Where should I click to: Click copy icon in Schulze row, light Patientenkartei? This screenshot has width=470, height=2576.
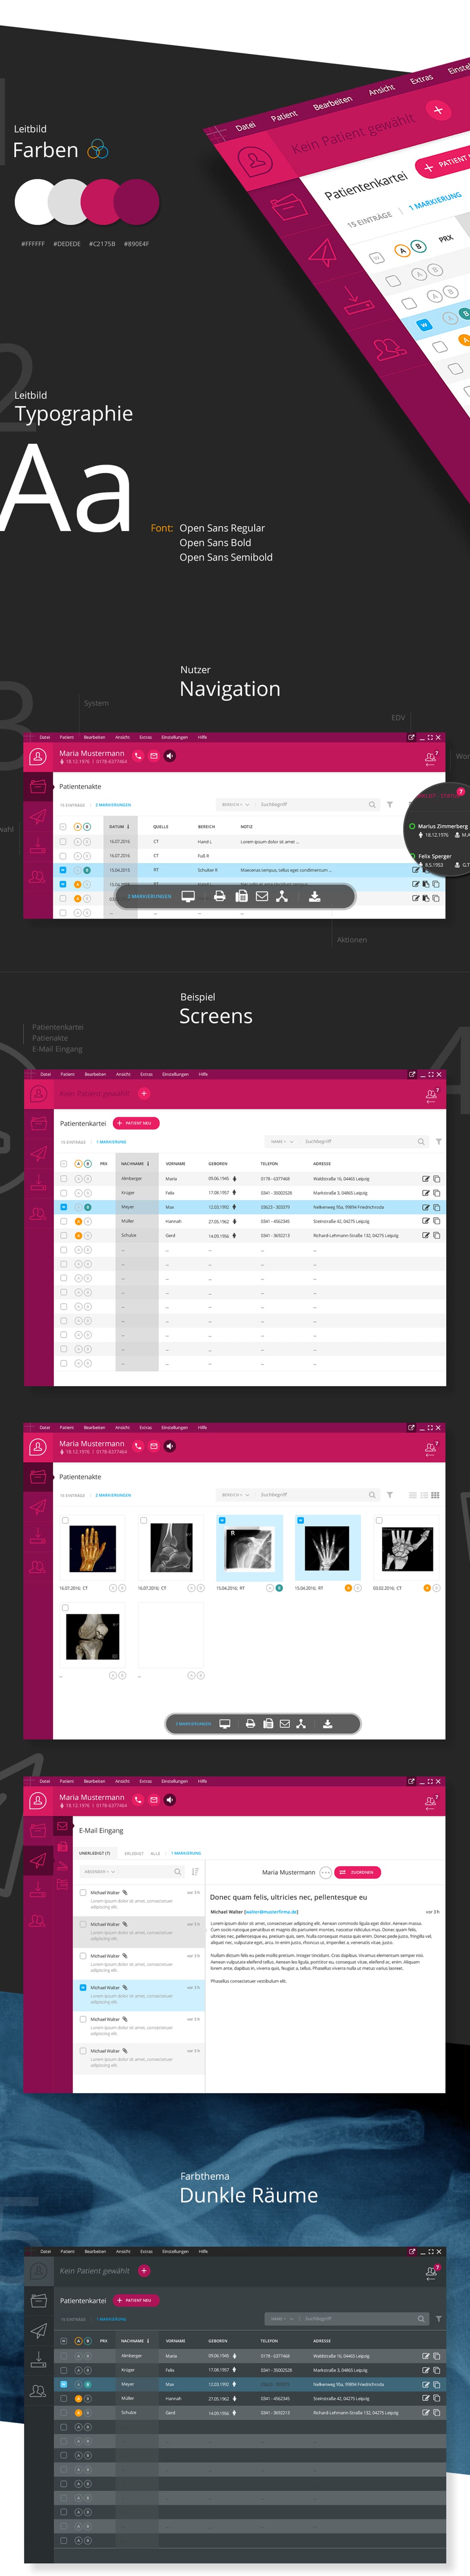coord(437,1235)
